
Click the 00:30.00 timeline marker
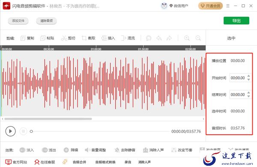[x=49, y=49]
